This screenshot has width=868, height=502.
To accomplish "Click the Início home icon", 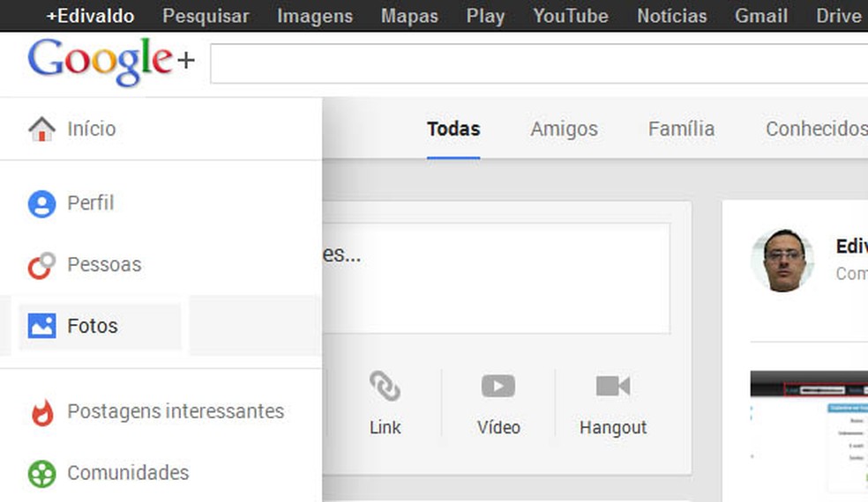I will tap(41, 129).
